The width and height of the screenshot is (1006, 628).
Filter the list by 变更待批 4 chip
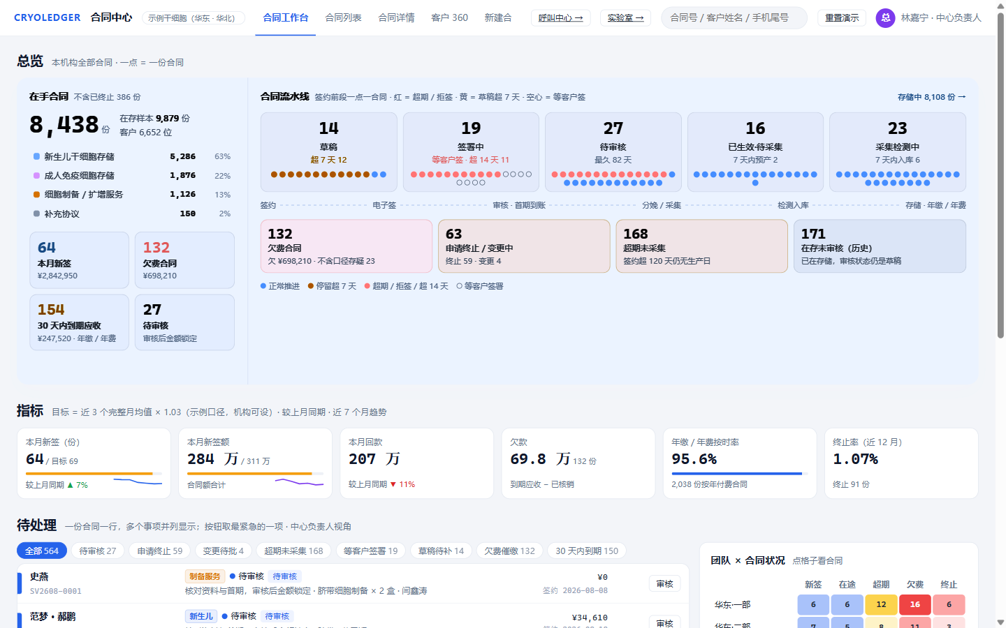224,551
